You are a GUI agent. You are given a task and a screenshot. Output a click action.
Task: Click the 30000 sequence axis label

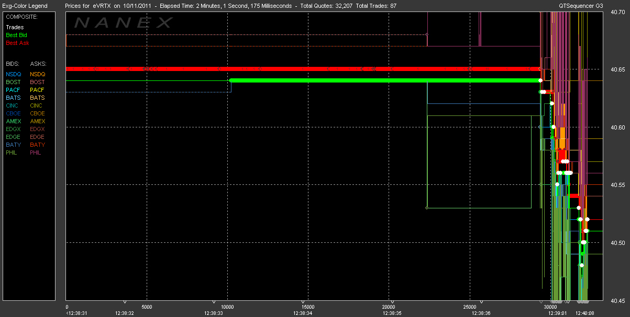tap(551, 307)
